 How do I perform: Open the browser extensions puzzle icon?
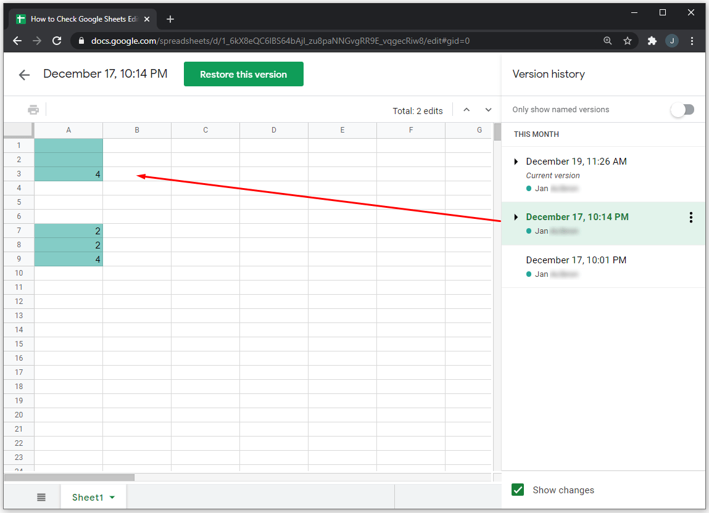[x=652, y=41]
